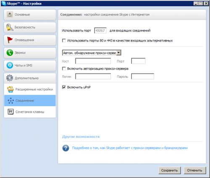Open the Другие возможности link
This screenshot has width=210, height=178.
pos(81,137)
